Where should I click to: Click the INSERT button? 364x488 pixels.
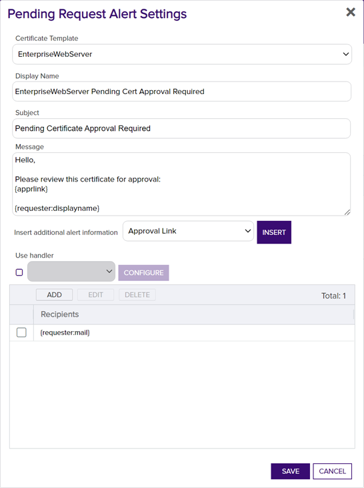(x=274, y=232)
